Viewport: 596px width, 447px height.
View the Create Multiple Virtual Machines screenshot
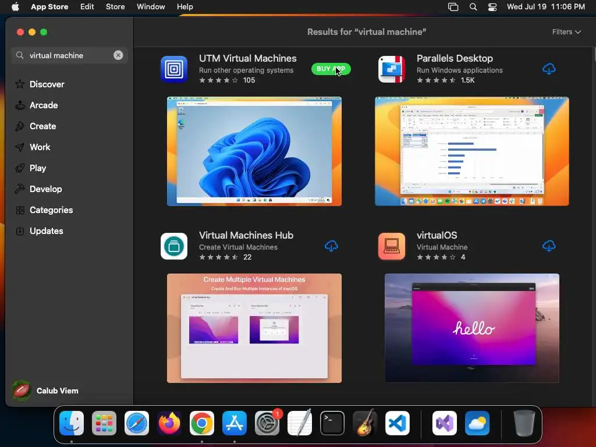click(254, 328)
